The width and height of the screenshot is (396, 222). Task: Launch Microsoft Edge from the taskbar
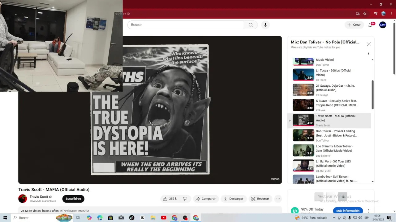click(100, 218)
